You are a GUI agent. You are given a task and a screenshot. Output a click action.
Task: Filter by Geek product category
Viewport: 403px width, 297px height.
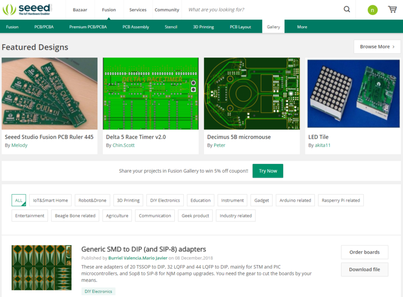195,216
